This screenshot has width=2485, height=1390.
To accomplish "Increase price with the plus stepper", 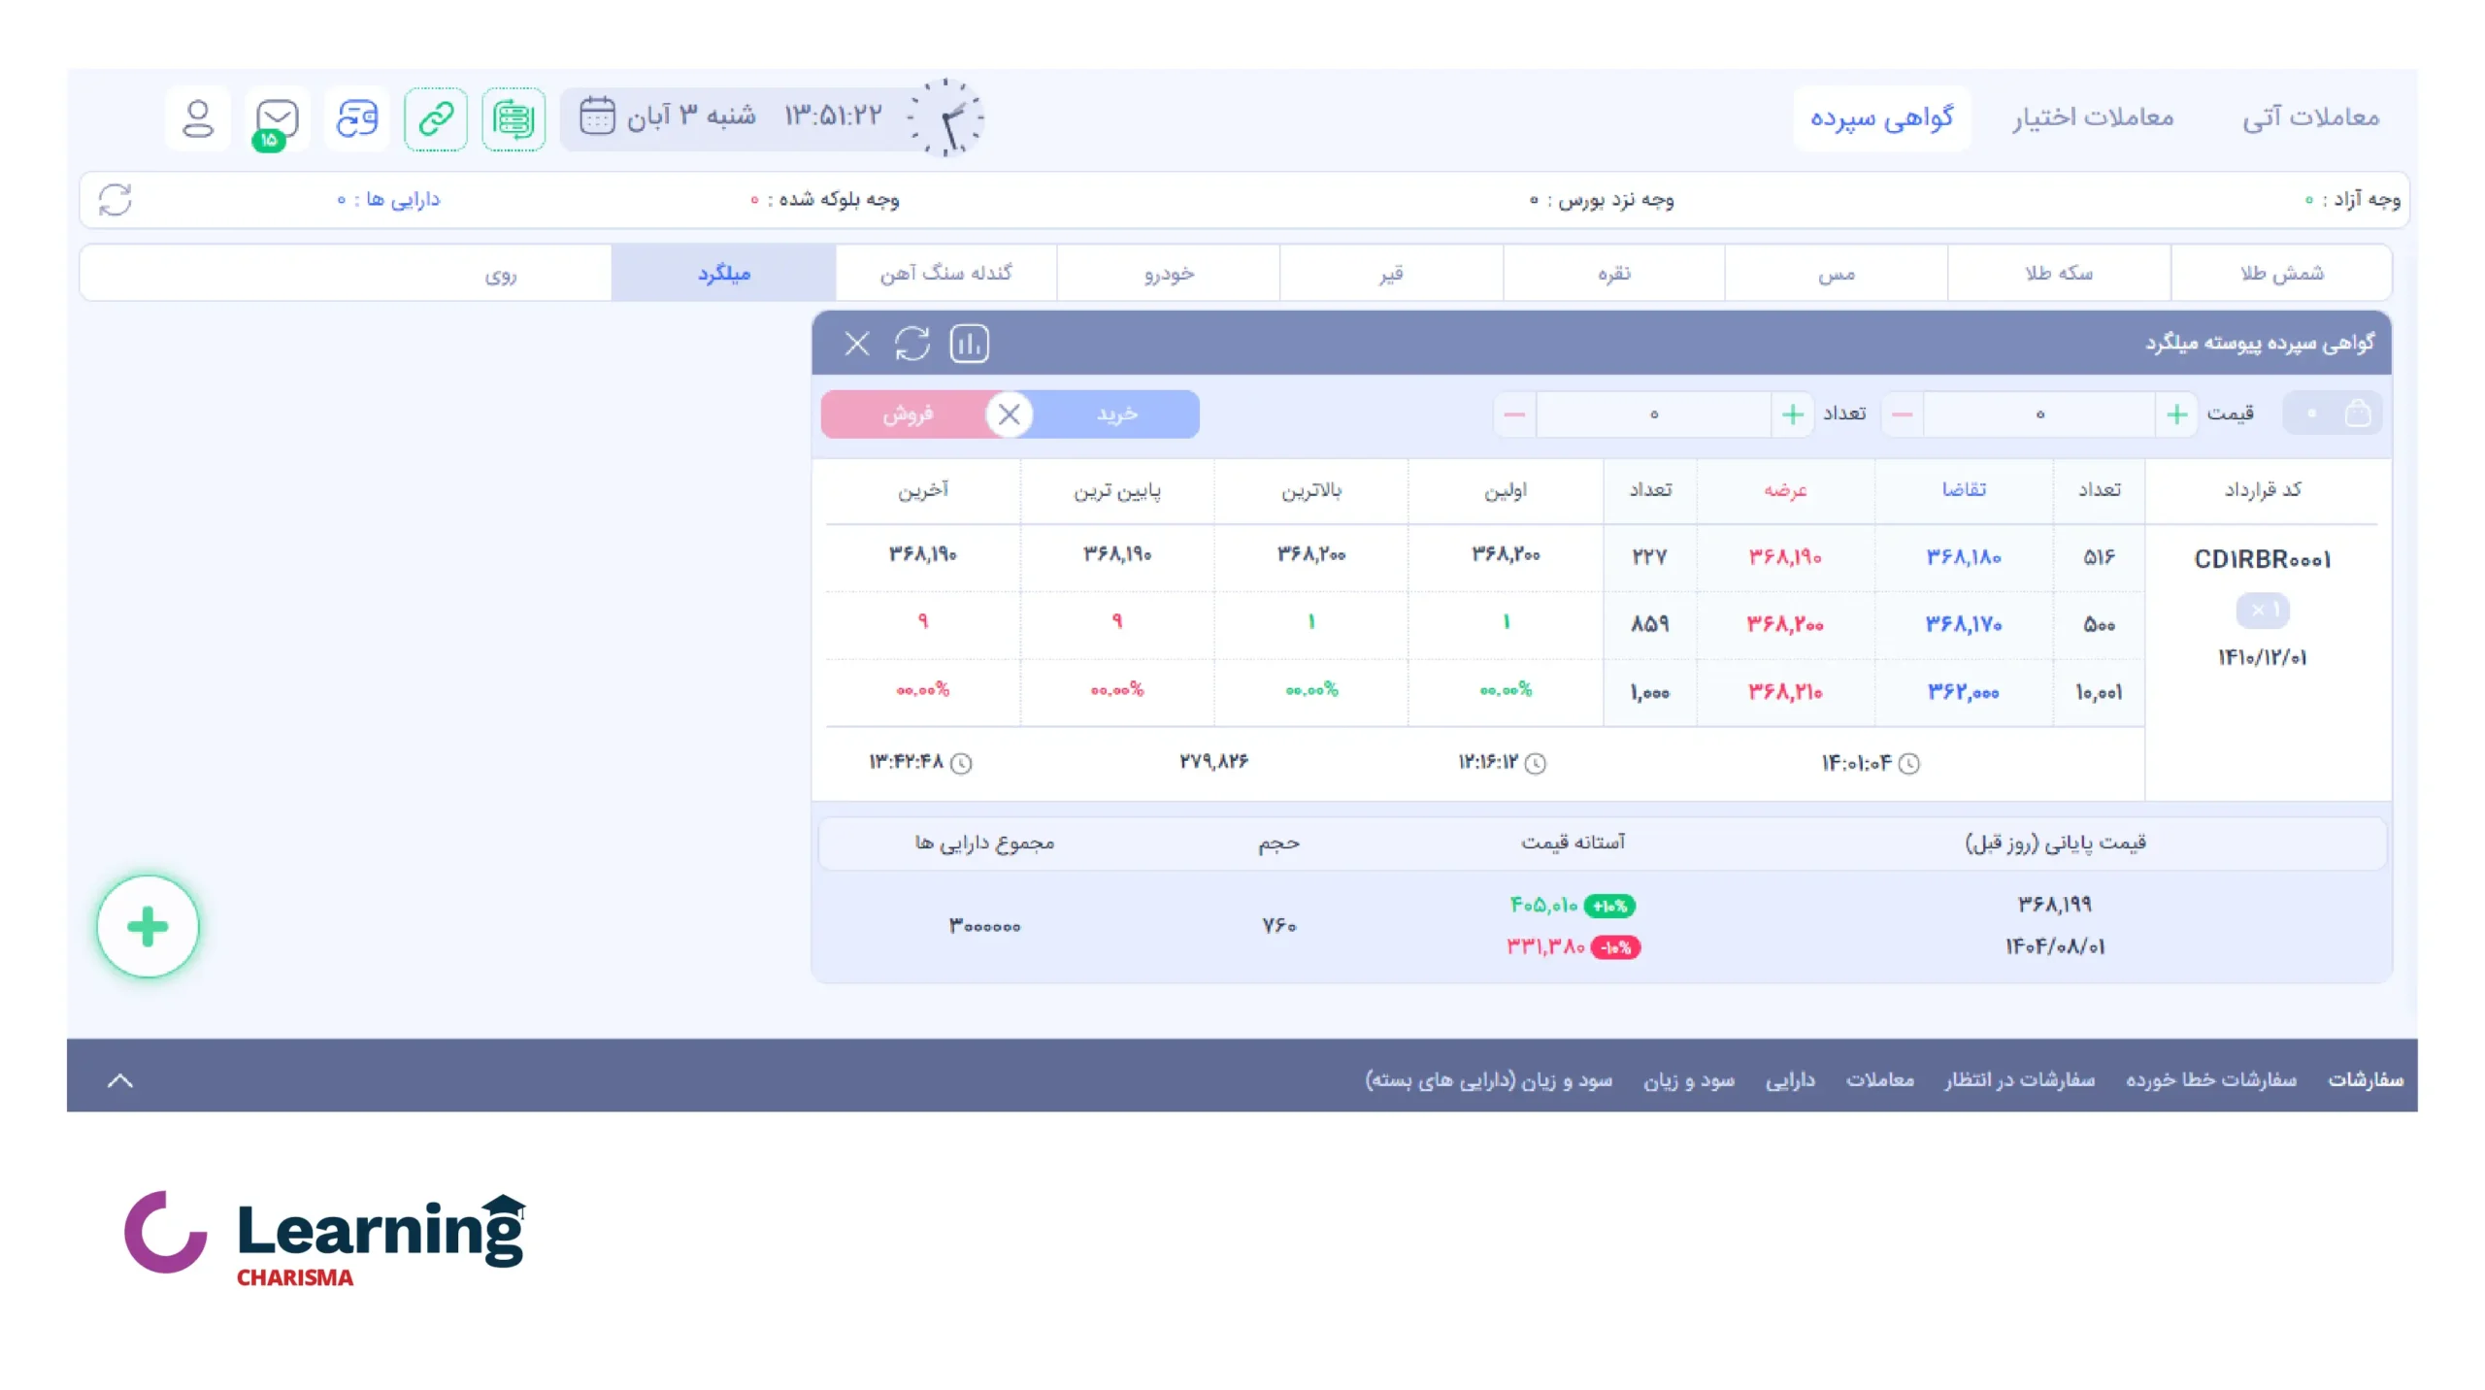I will pos(2176,414).
